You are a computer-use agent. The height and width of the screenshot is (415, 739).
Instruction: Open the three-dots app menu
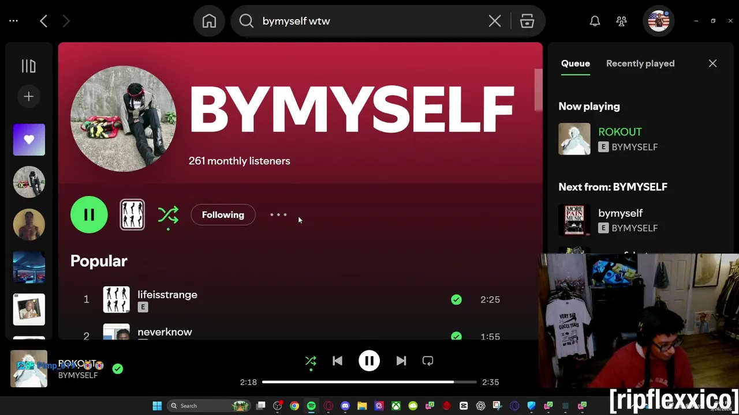pyautogui.click(x=13, y=21)
